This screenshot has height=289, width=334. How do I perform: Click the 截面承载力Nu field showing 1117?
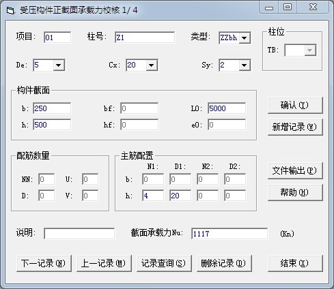click(229, 234)
